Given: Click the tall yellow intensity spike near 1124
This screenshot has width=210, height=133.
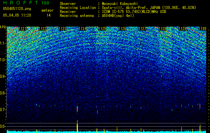Looking at the screenshot, I should pos(77,126).
